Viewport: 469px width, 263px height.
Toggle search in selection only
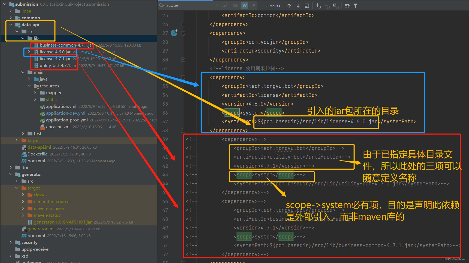pos(347,6)
